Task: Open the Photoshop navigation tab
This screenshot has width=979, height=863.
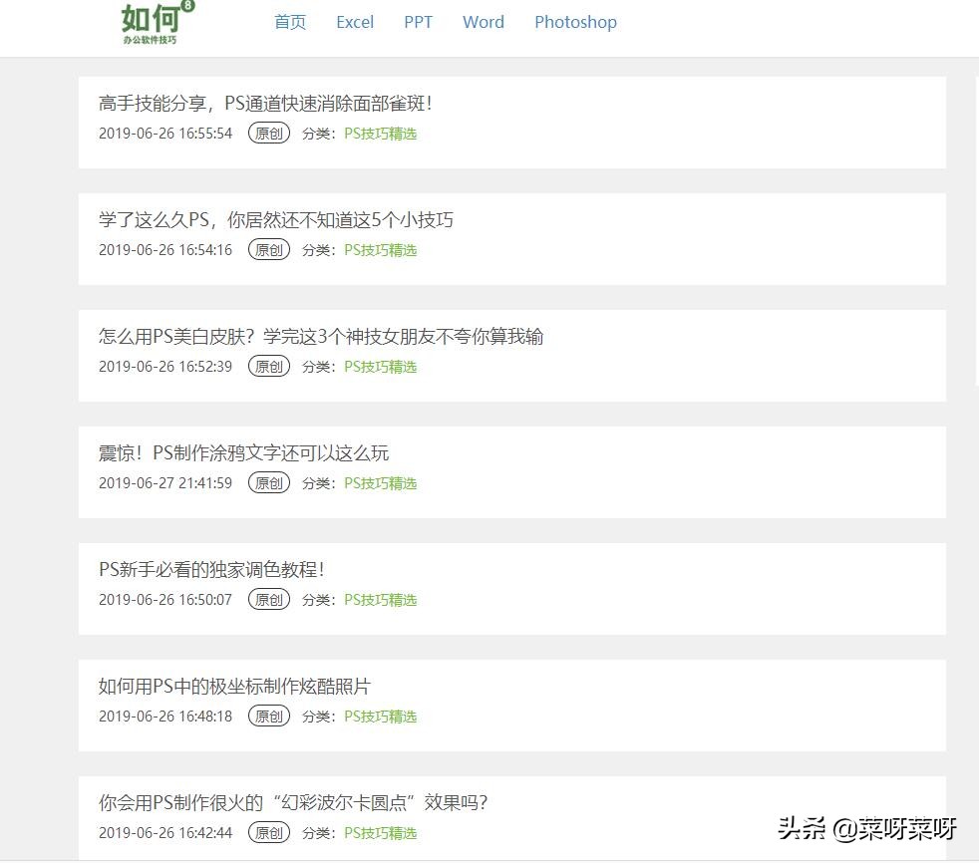Action: coord(575,21)
